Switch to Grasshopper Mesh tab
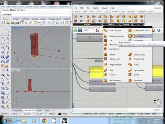The height and width of the screenshot is (124, 165). click(x=123, y=12)
